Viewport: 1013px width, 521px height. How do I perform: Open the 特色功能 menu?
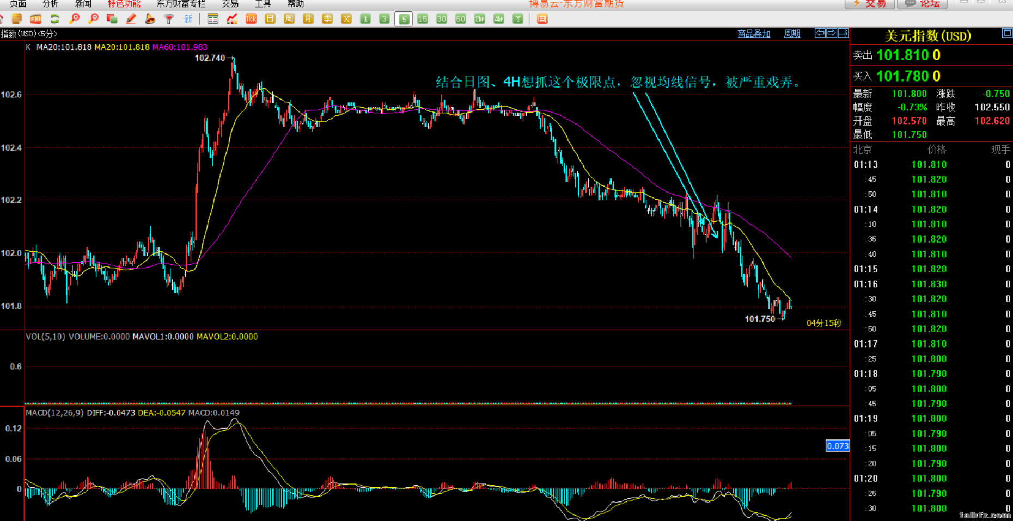124,4
